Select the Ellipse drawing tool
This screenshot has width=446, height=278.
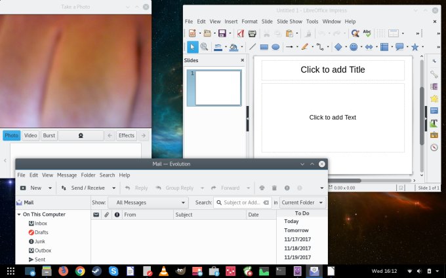pos(275,47)
